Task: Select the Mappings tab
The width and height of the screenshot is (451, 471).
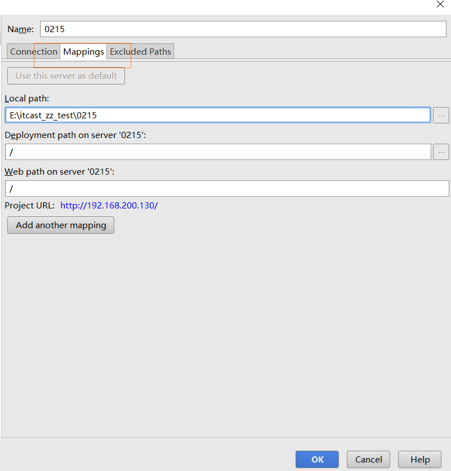Action: (x=83, y=51)
